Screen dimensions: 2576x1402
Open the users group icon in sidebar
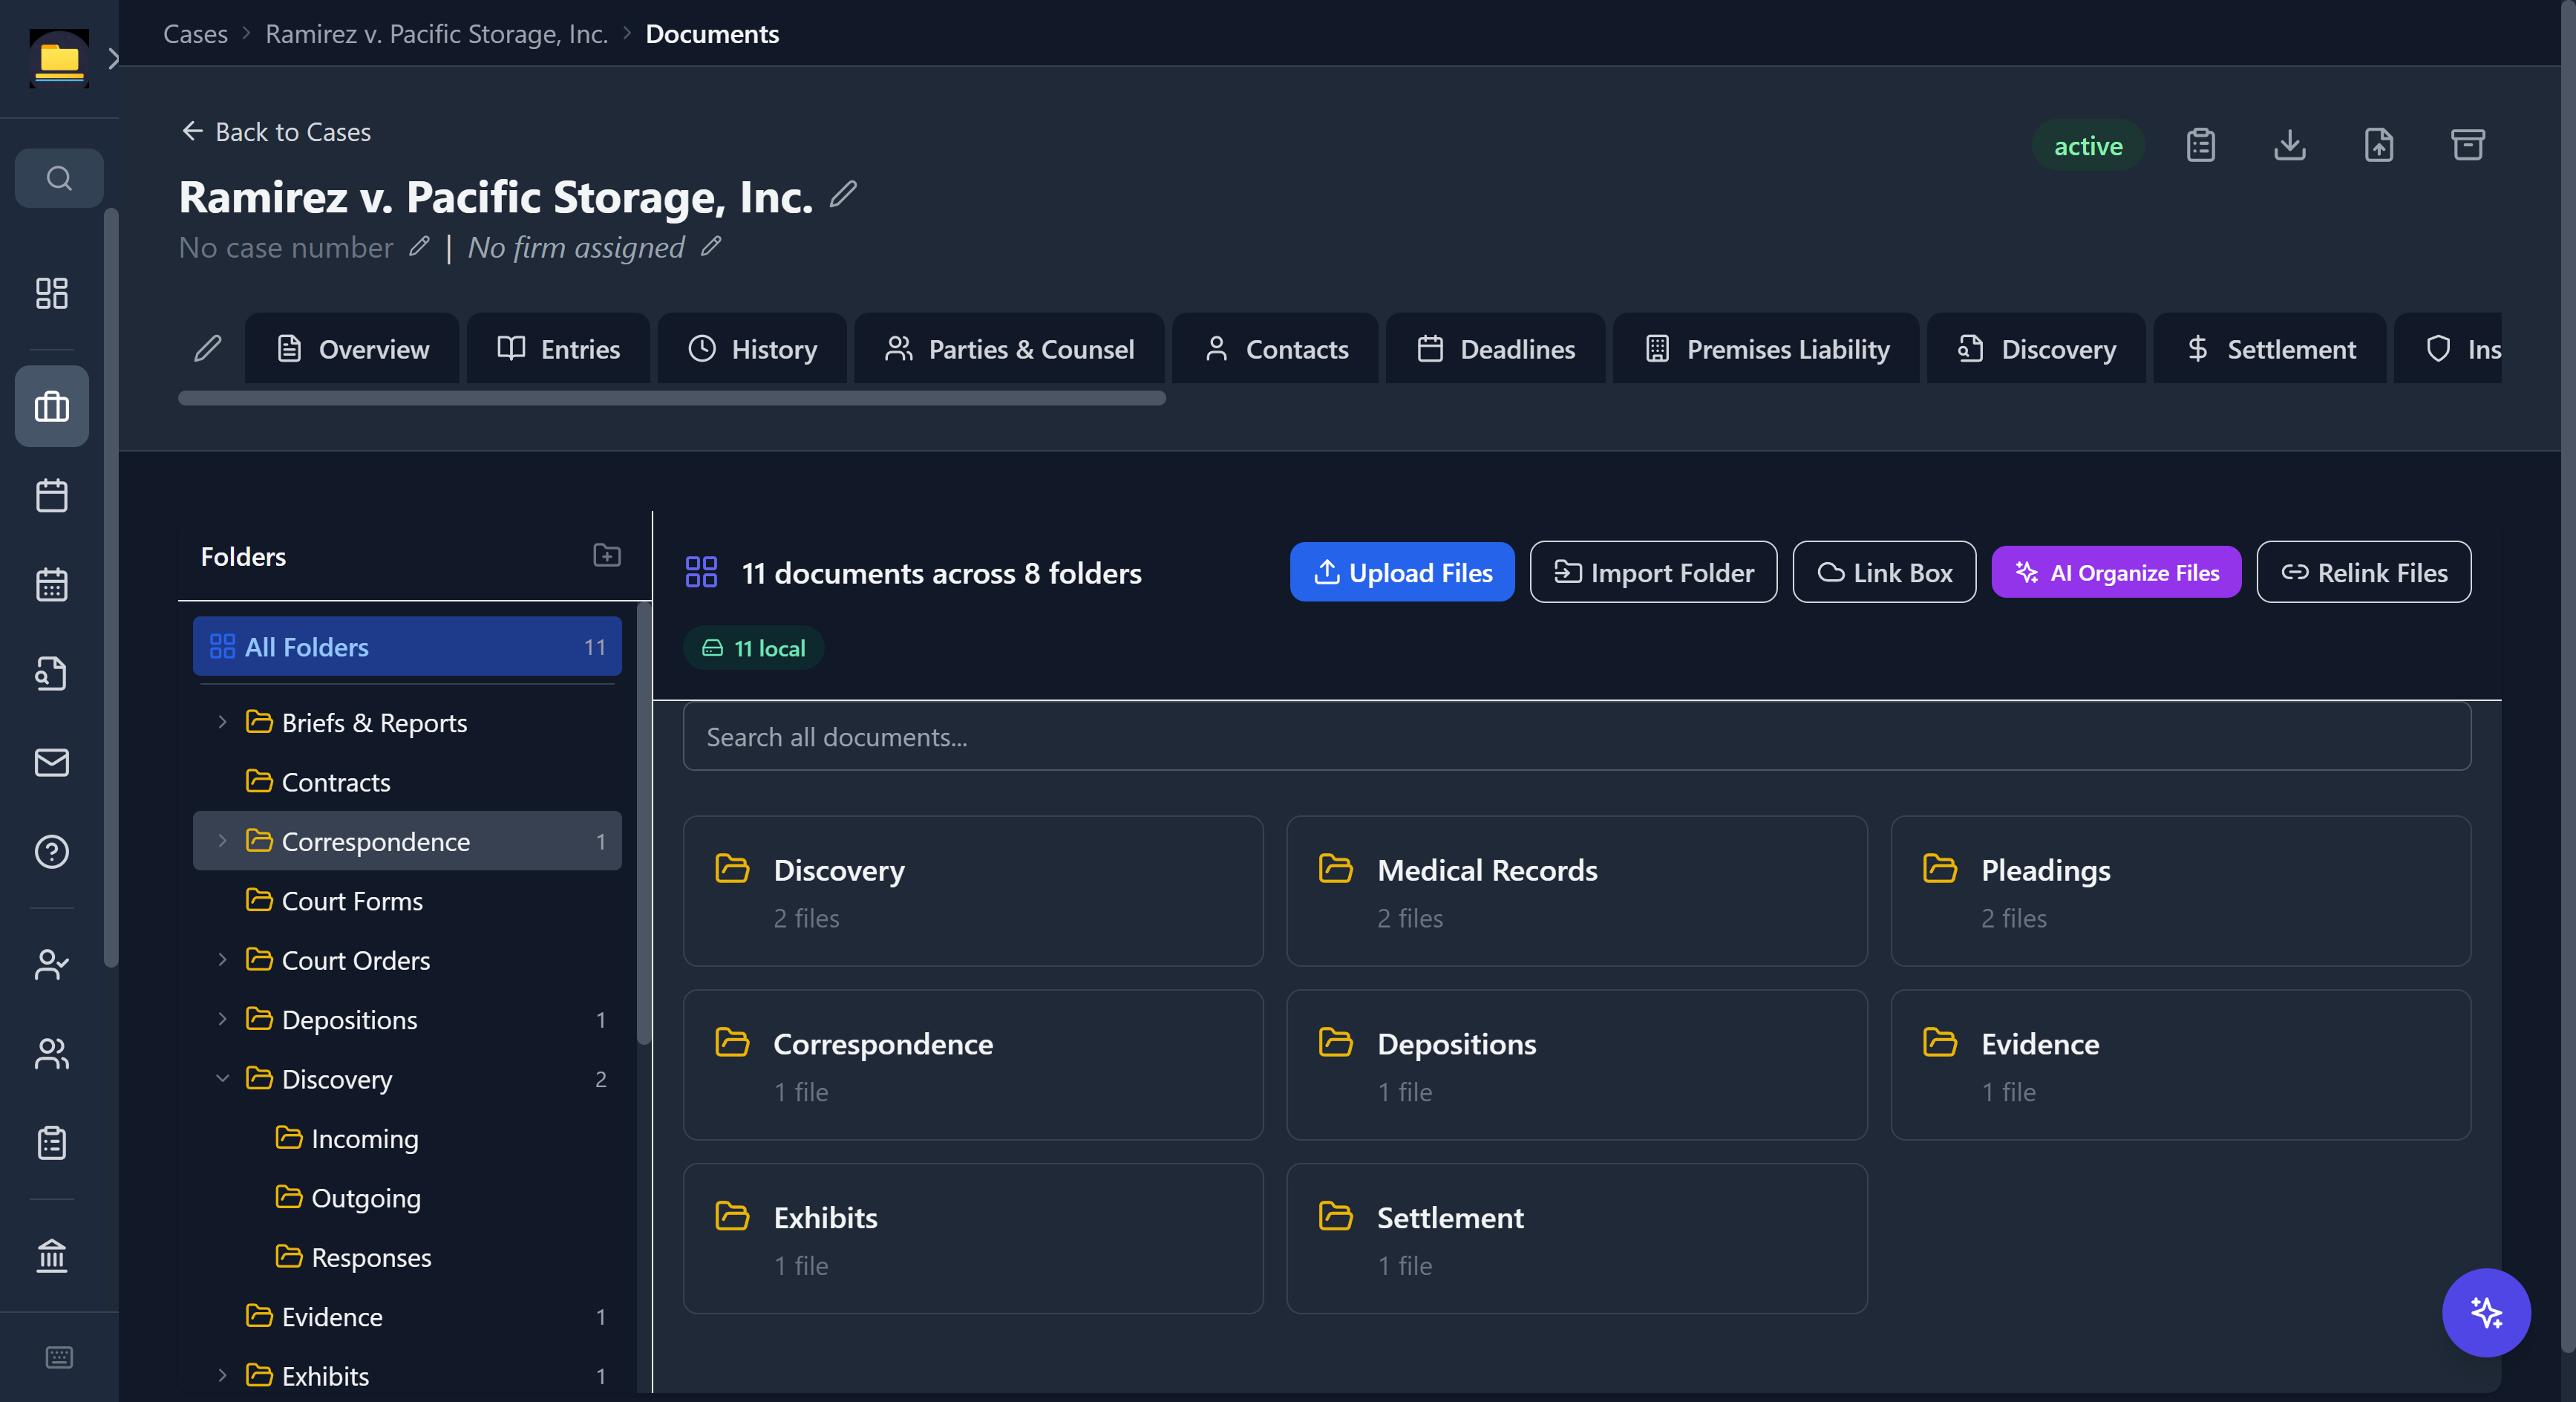click(x=52, y=1053)
